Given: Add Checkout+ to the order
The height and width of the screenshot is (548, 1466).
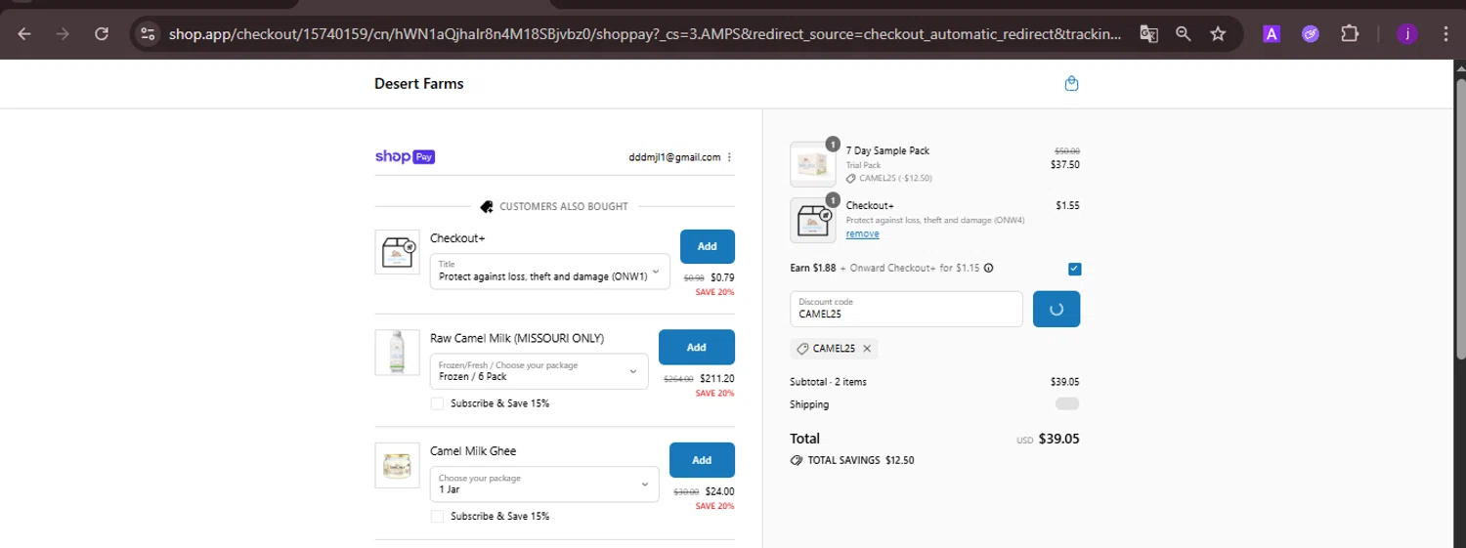Looking at the screenshot, I should tap(708, 246).
